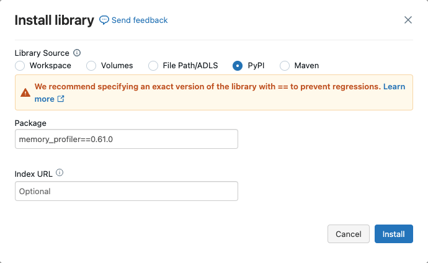The image size is (428, 263).
Task: Select the PyPI radio button
Action: pos(237,66)
